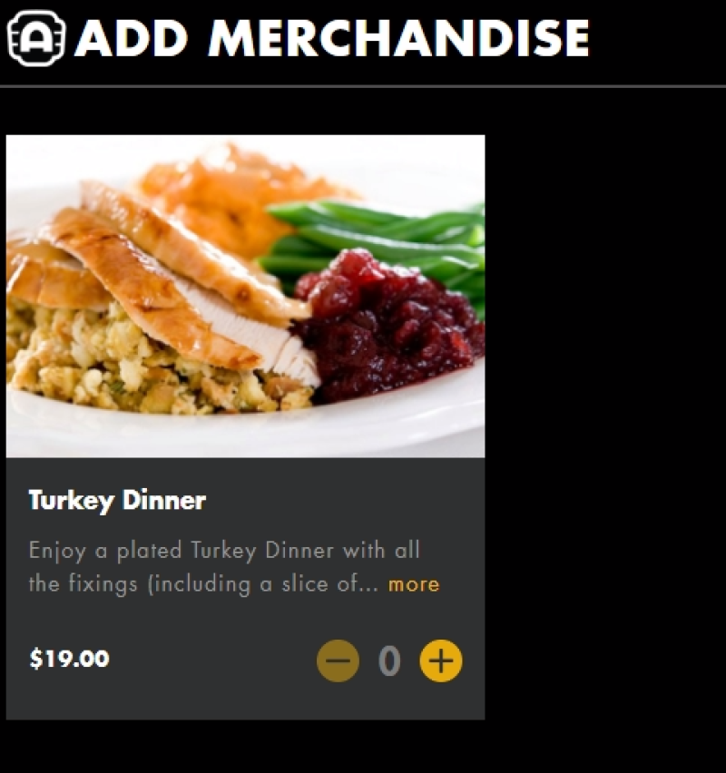
Task: Click the Turkey Dinner item title
Action: pos(117,501)
